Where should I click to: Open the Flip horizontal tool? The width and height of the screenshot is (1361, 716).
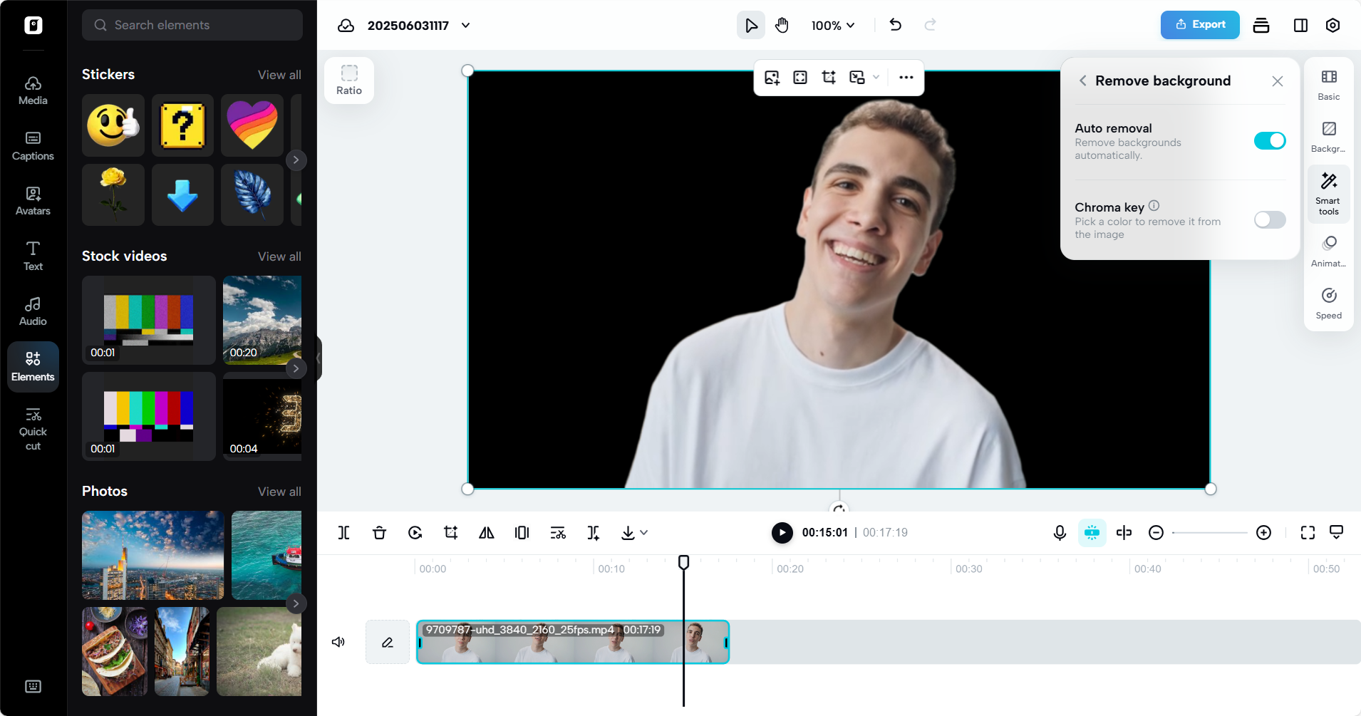point(485,532)
